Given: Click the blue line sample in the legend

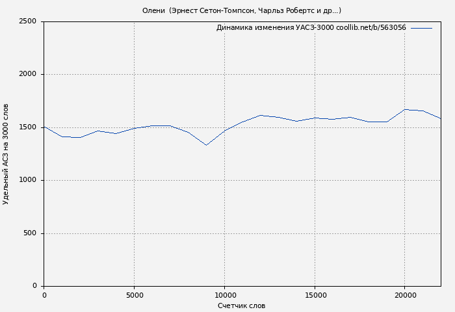Looking at the screenshot, I should pos(421,28).
